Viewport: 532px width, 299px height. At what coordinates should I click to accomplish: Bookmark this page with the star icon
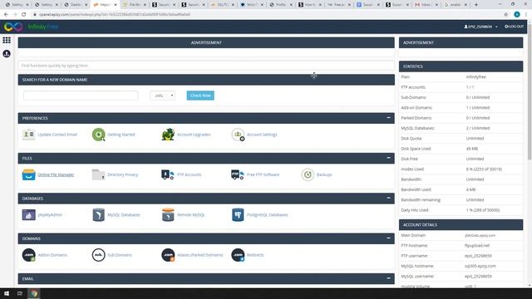tap(506, 15)
